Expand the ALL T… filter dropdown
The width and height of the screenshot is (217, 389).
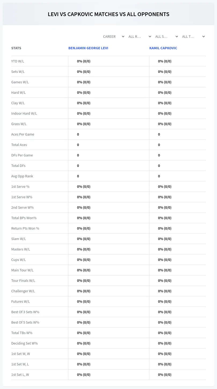click(x=193, y=36)
